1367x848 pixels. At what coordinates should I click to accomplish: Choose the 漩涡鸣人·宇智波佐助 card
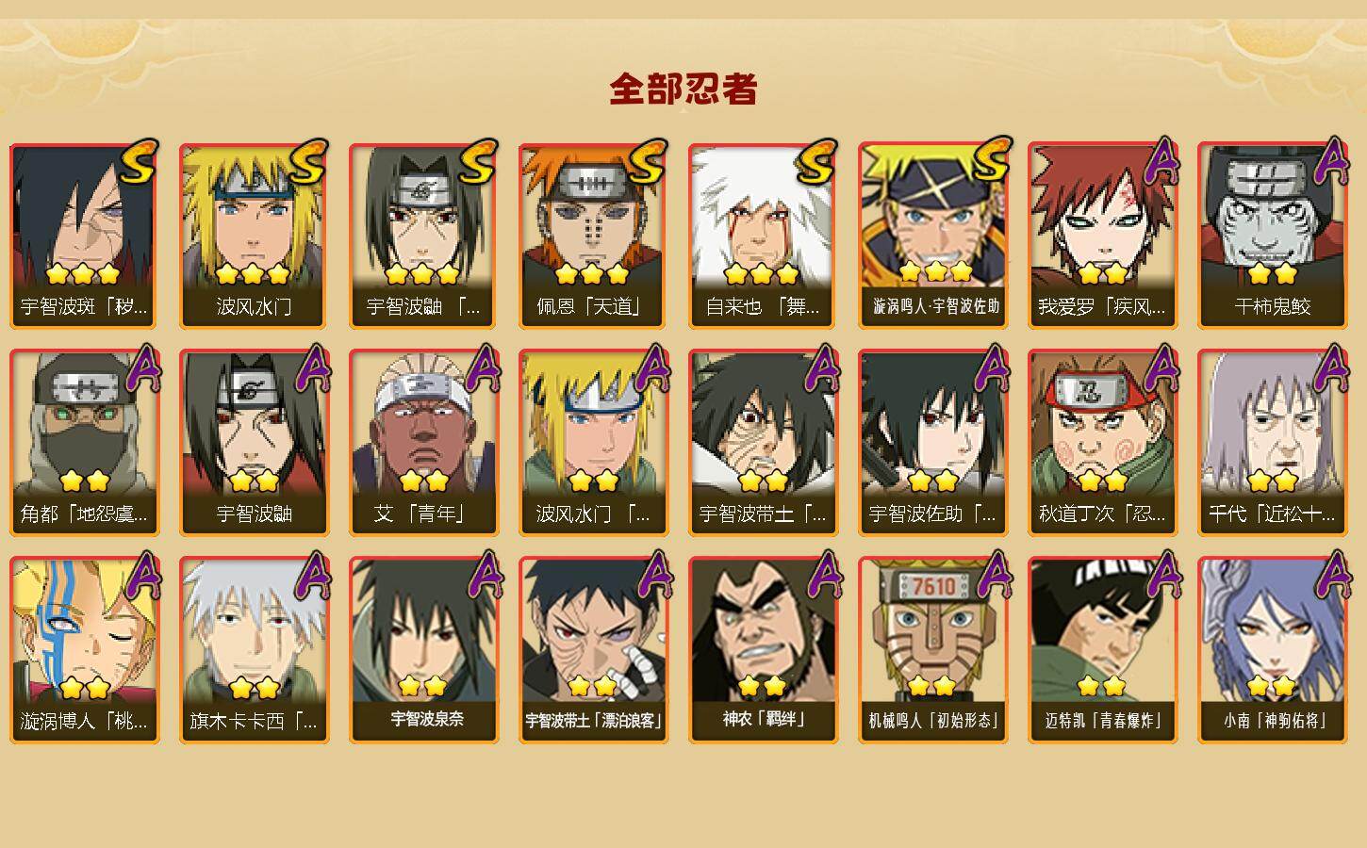coord(932,236)
